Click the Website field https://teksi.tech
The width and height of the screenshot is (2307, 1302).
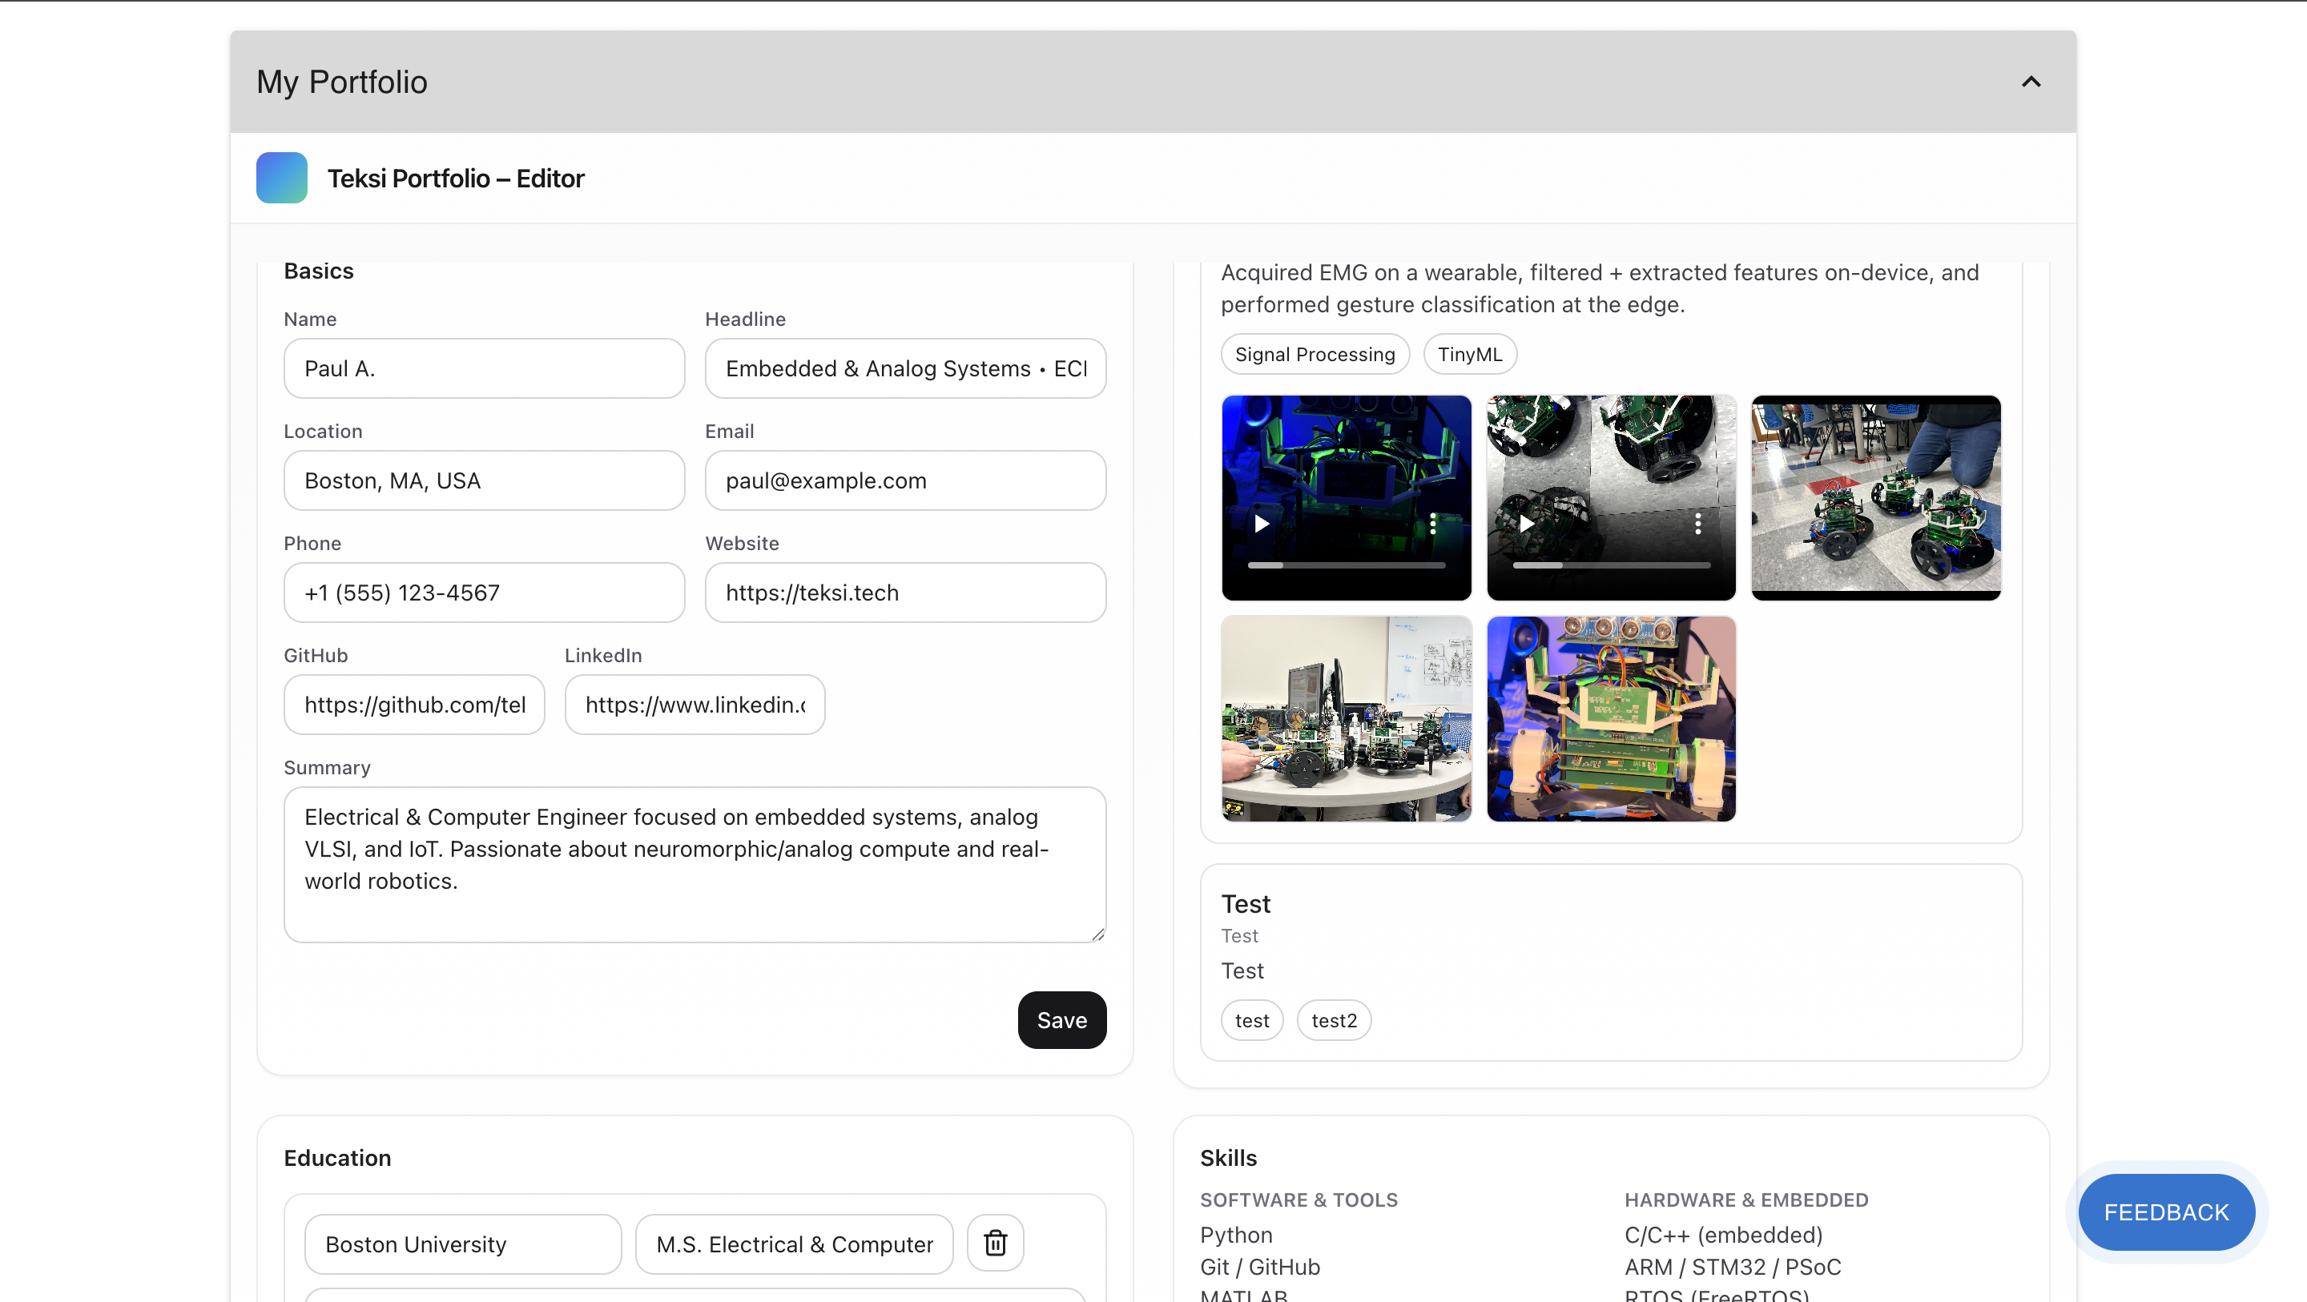pos(905,592)
